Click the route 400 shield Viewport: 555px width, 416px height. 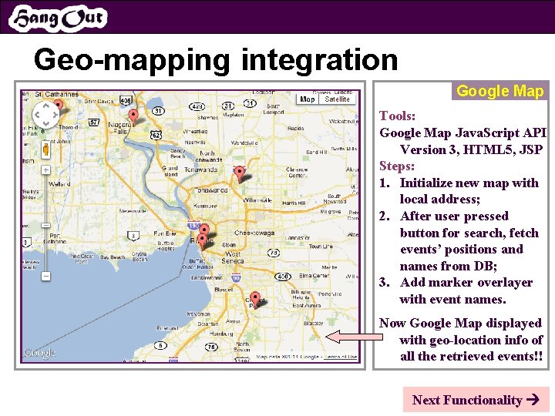click(x=282, y=277)
